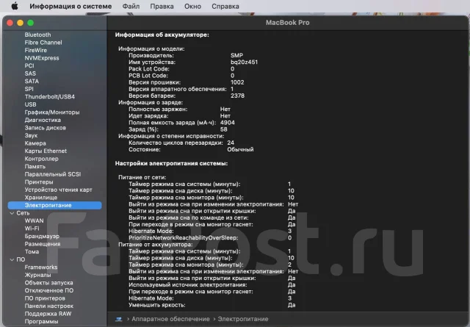Select SATA in the sidebar
Screen dimensions: 470x327
pyautogui.click(x=32, y=82)
